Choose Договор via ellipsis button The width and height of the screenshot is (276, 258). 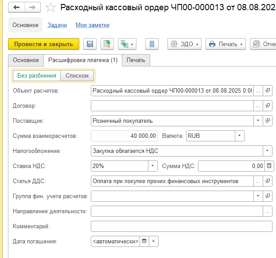tap(258, 106)
